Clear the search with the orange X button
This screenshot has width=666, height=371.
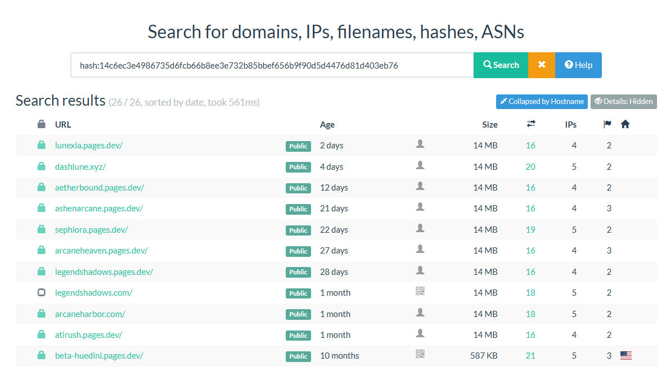point(542,65)
